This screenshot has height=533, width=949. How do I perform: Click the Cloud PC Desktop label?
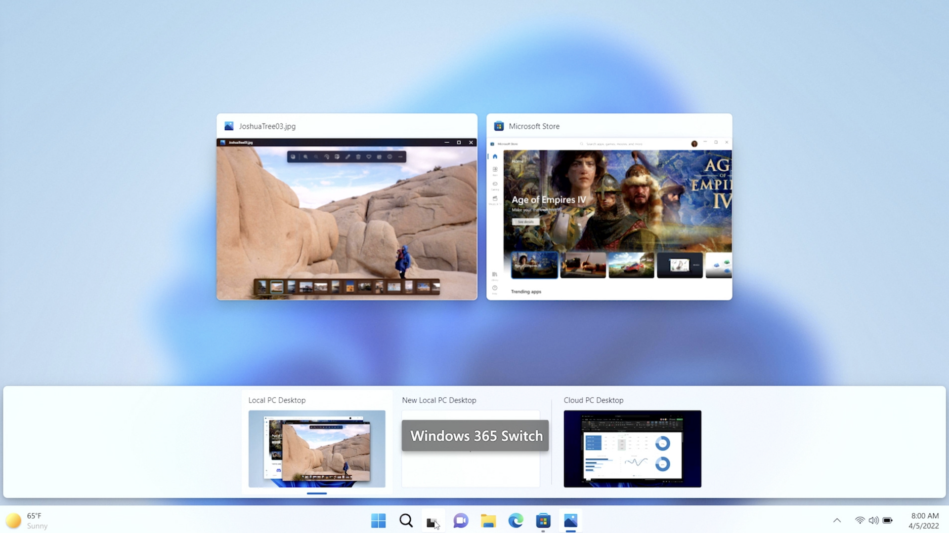[x=593, y=400]
